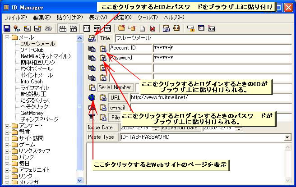The height and width of the screenshot is (187, 296).
Task: Open the ツール(T) menu
Action: 148,18
